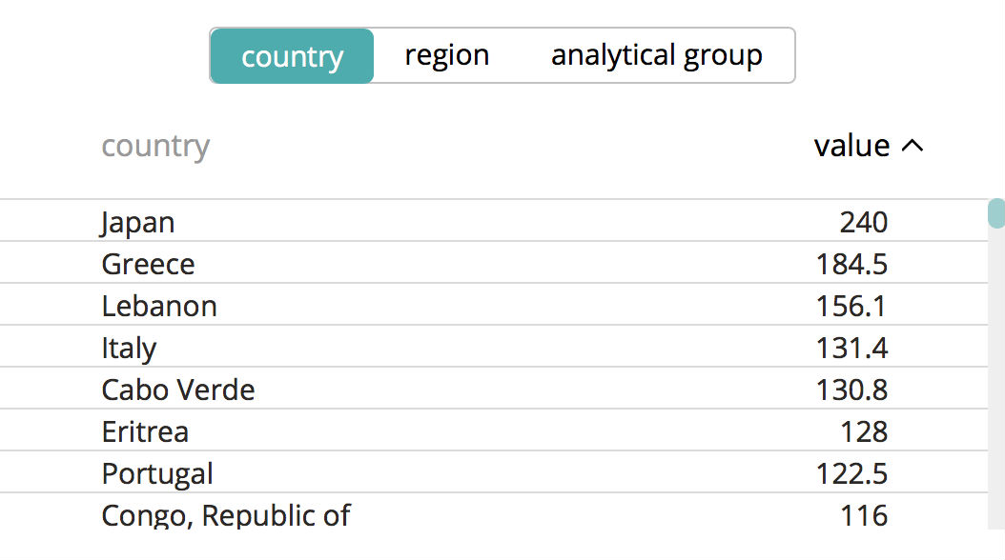Click Greece's value of 184.5
This screenshot has width=1005, height=560.
tap(851, 264)
